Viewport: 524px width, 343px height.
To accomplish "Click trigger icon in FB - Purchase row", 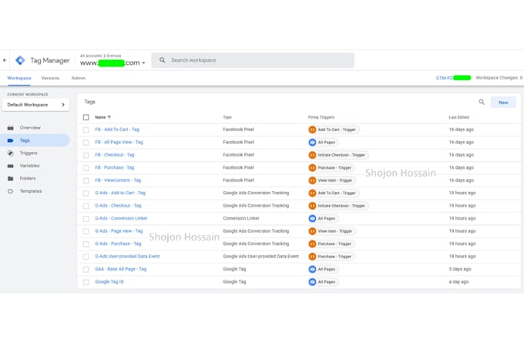I will tap(312, 168).
